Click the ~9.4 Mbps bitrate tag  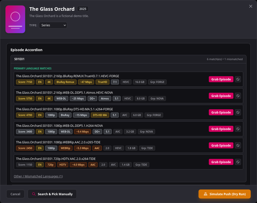coord(82,132)
